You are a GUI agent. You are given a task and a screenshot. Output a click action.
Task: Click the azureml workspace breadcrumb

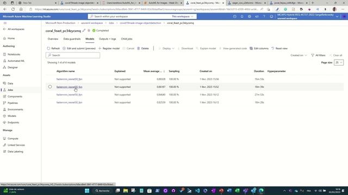pyautogui.click(x=92, y=23)
